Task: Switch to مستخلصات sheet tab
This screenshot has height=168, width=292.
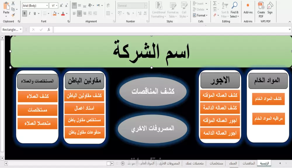Action: point(216,163)
